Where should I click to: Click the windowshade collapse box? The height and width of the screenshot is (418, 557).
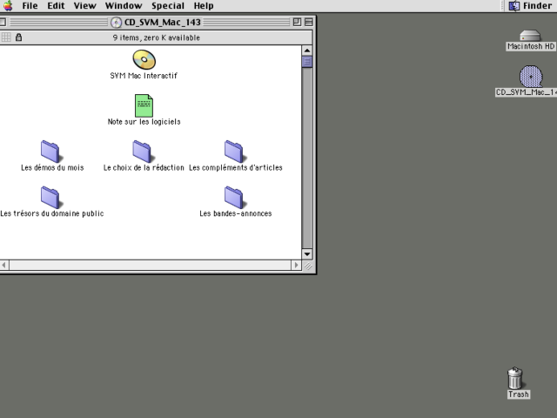tap(309, 22)
